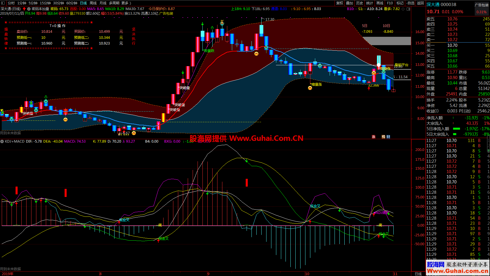Click the 返回 back button
Viewport: 490px width, 276px height.
(420, 3)
